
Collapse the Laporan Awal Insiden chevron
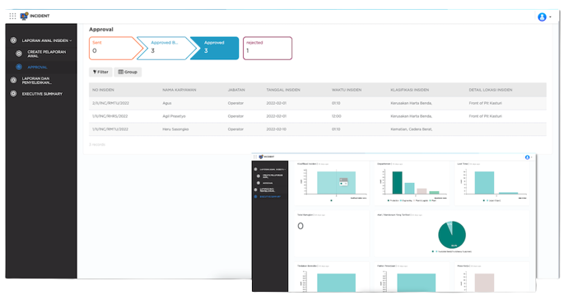71,40
